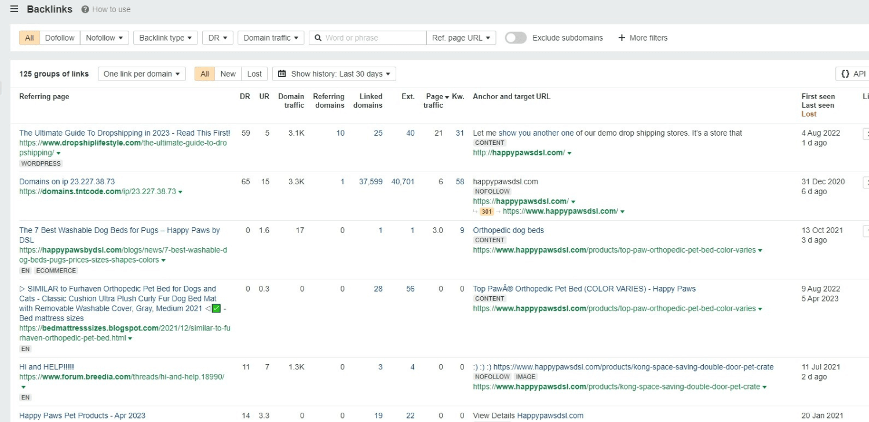The image size is (869, 422).
Task: Click the https://www.happypawsdsl.com/ redirect target link
Action: click(560, 212)
